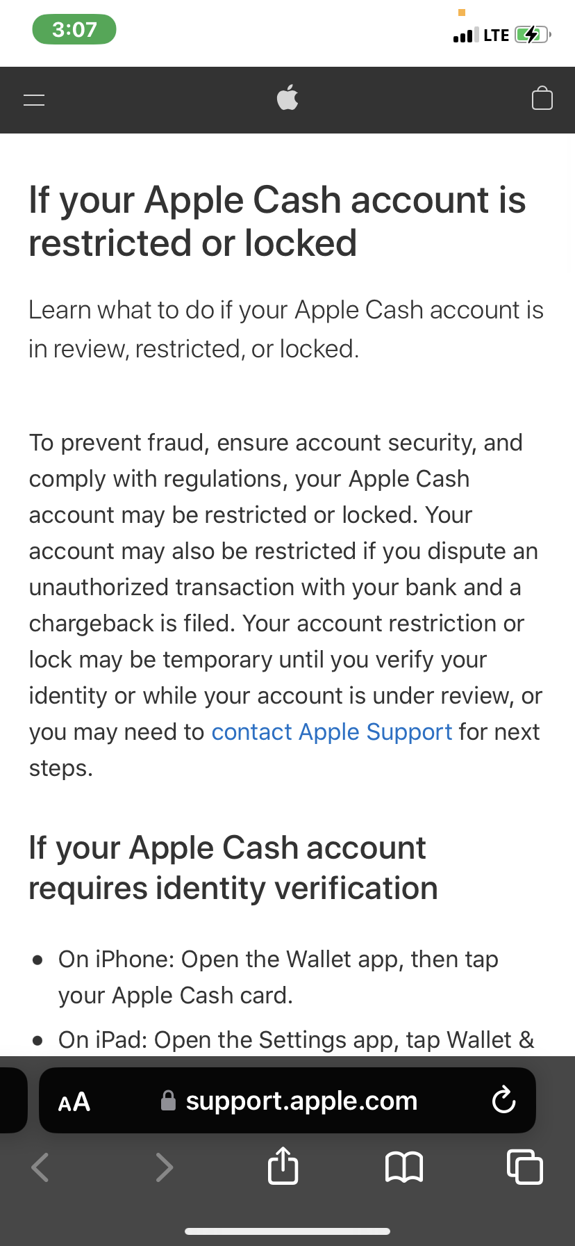Open the shopping bag icon
575x1246 pixels.
click(542, 98)
